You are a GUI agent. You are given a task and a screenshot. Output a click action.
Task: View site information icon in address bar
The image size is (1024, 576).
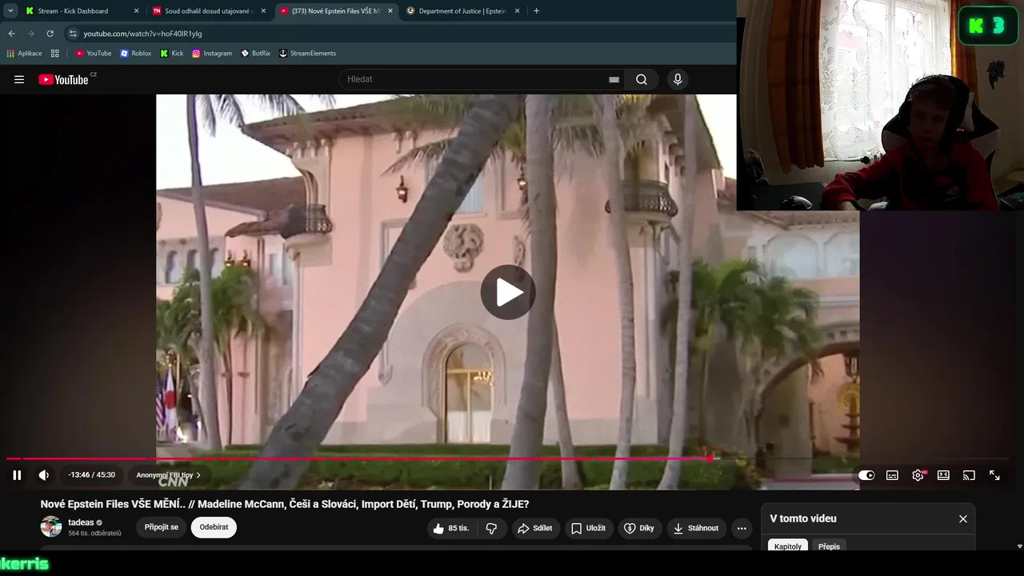[73, 34]
